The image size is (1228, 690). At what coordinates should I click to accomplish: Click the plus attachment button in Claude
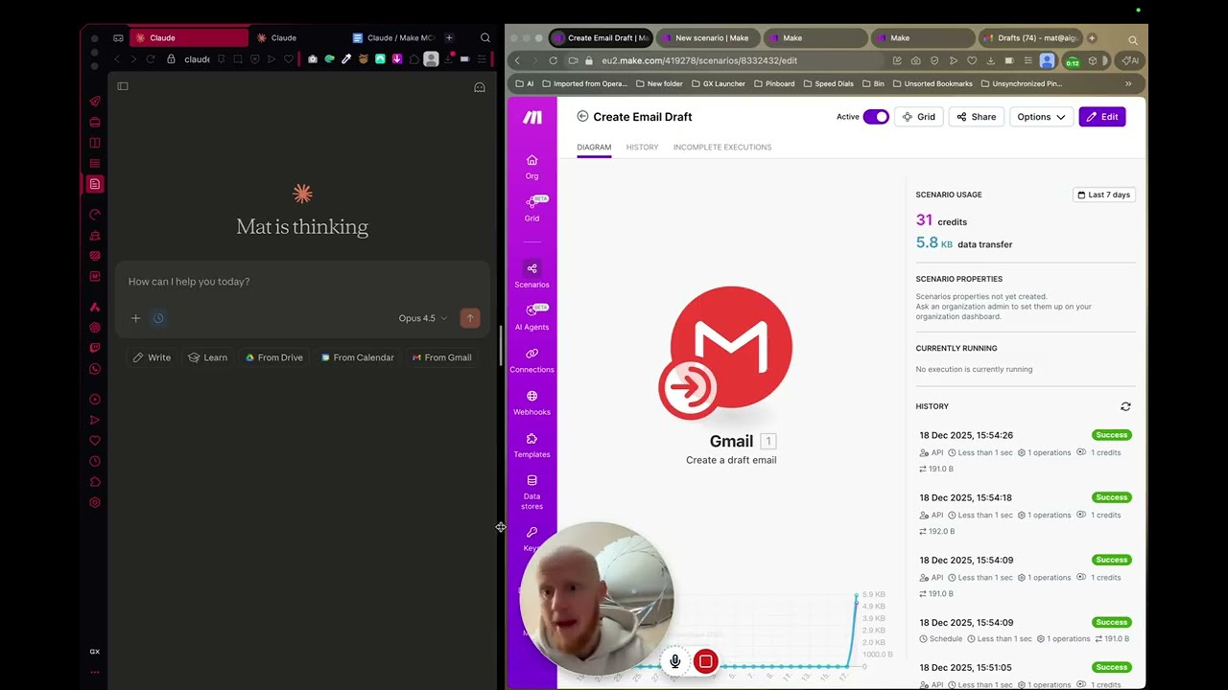pyautogui.click(x=135, y=318)
